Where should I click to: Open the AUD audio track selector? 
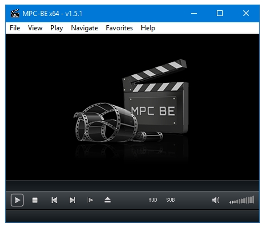153,200
